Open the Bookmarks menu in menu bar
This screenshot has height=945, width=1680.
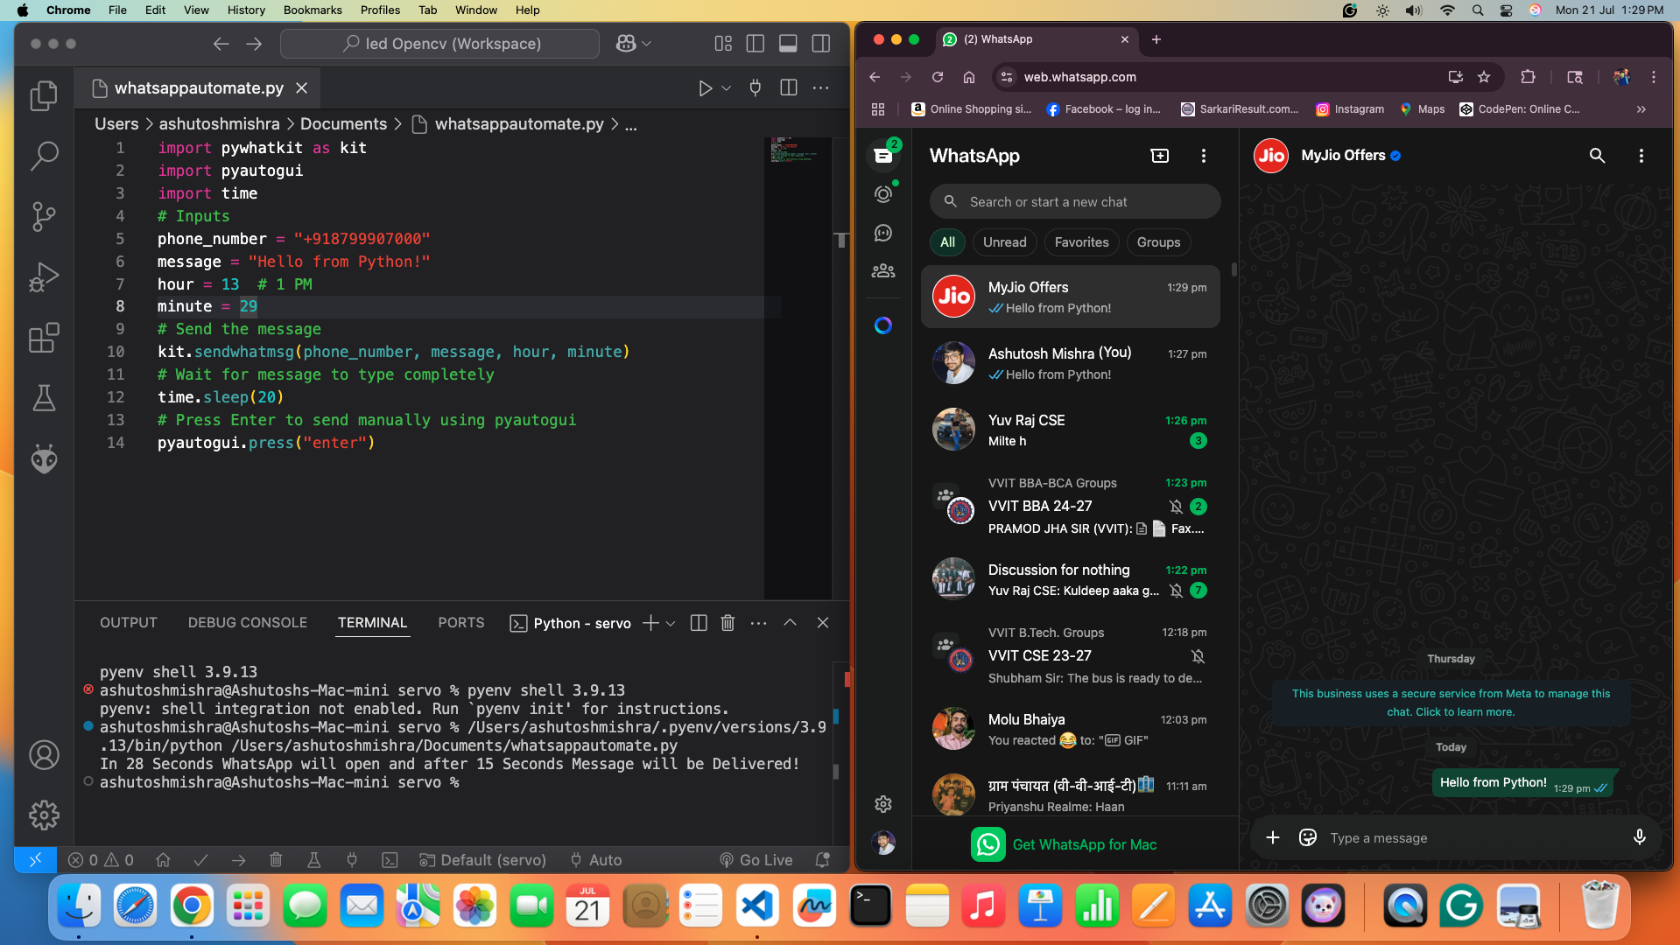tap(313, 10)
